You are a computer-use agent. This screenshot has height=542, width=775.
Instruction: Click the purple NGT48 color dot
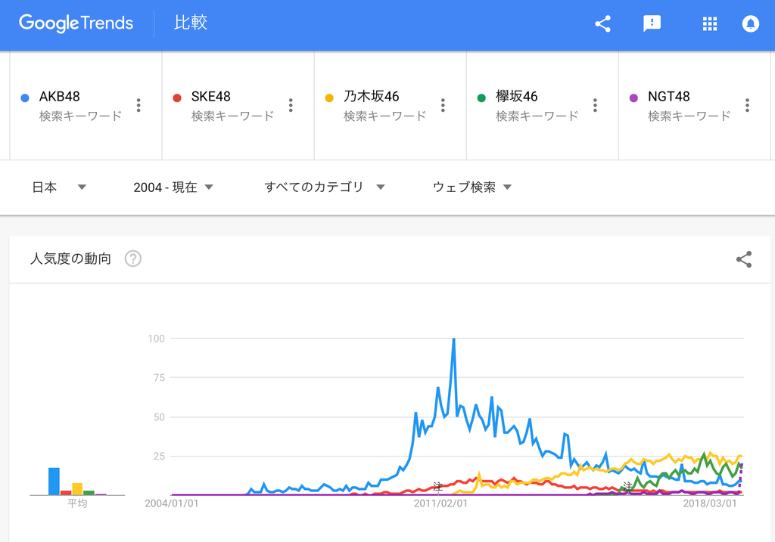633,98
